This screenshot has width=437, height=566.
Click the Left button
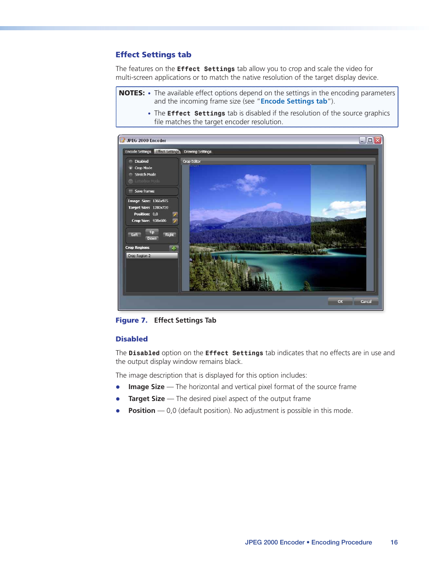134,235
